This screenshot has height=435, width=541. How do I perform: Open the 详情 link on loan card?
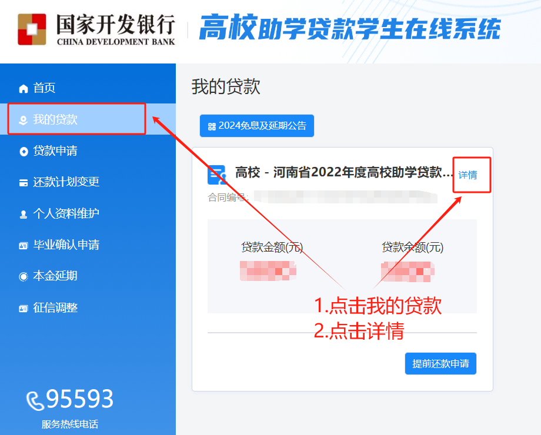(x=467, y=175)
